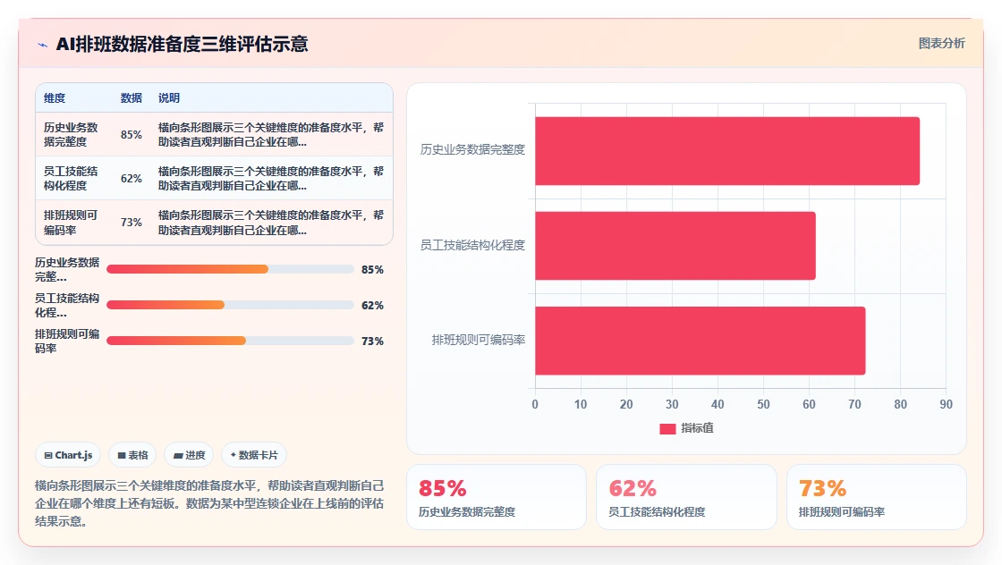Click the x-axis tick label 50
This screenshot has height=565, width=1002.
tap(763, 405)
